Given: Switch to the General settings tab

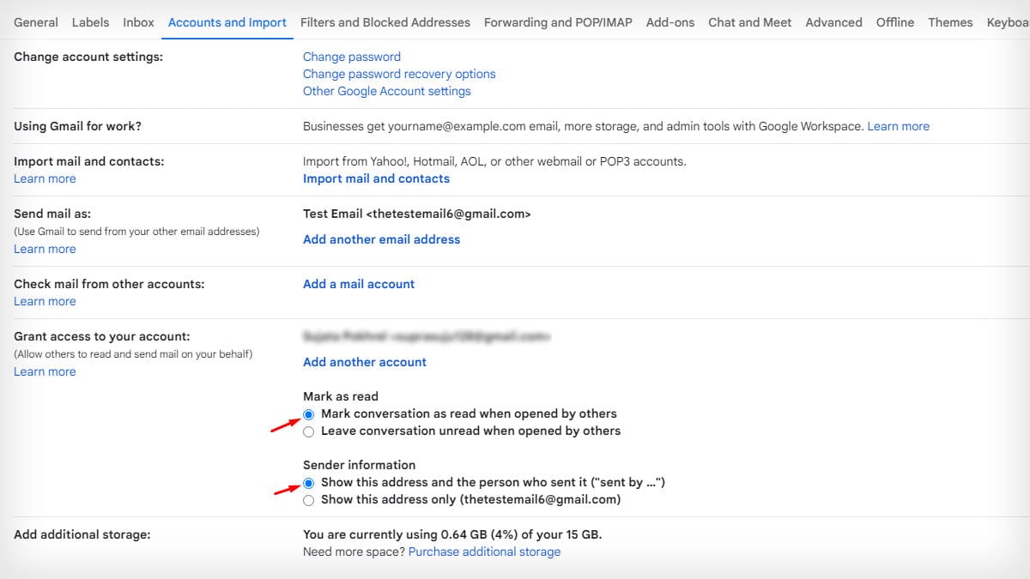Looking at the screenshot, I should (35, 22).
